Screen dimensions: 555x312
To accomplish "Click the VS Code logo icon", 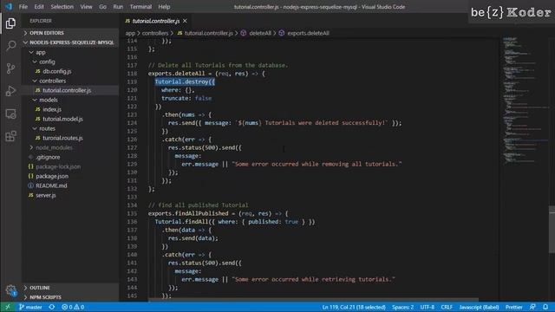I will pyautogui.click(x=9, y=7).
